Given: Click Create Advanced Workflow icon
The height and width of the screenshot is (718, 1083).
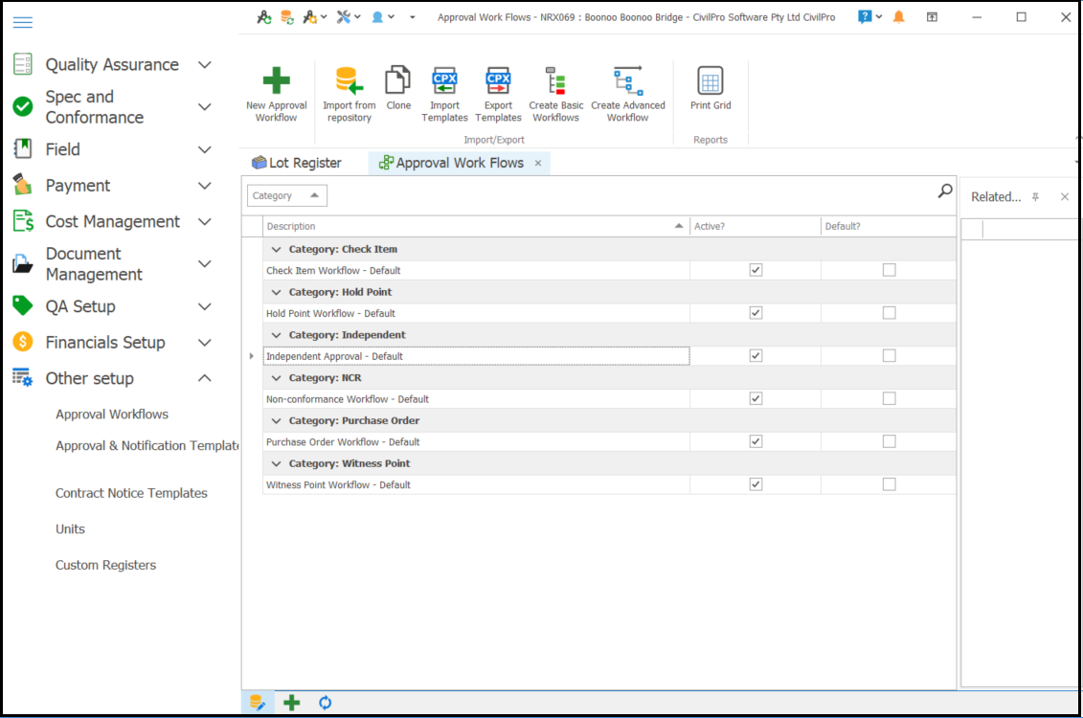Looking at the screenshot, I should click(627, 81).
